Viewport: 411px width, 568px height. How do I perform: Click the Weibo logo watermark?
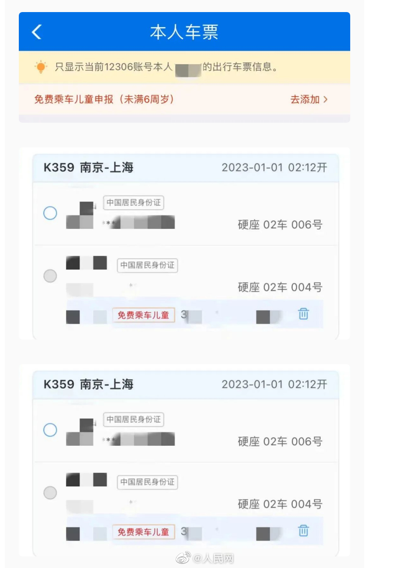[183, 558]
